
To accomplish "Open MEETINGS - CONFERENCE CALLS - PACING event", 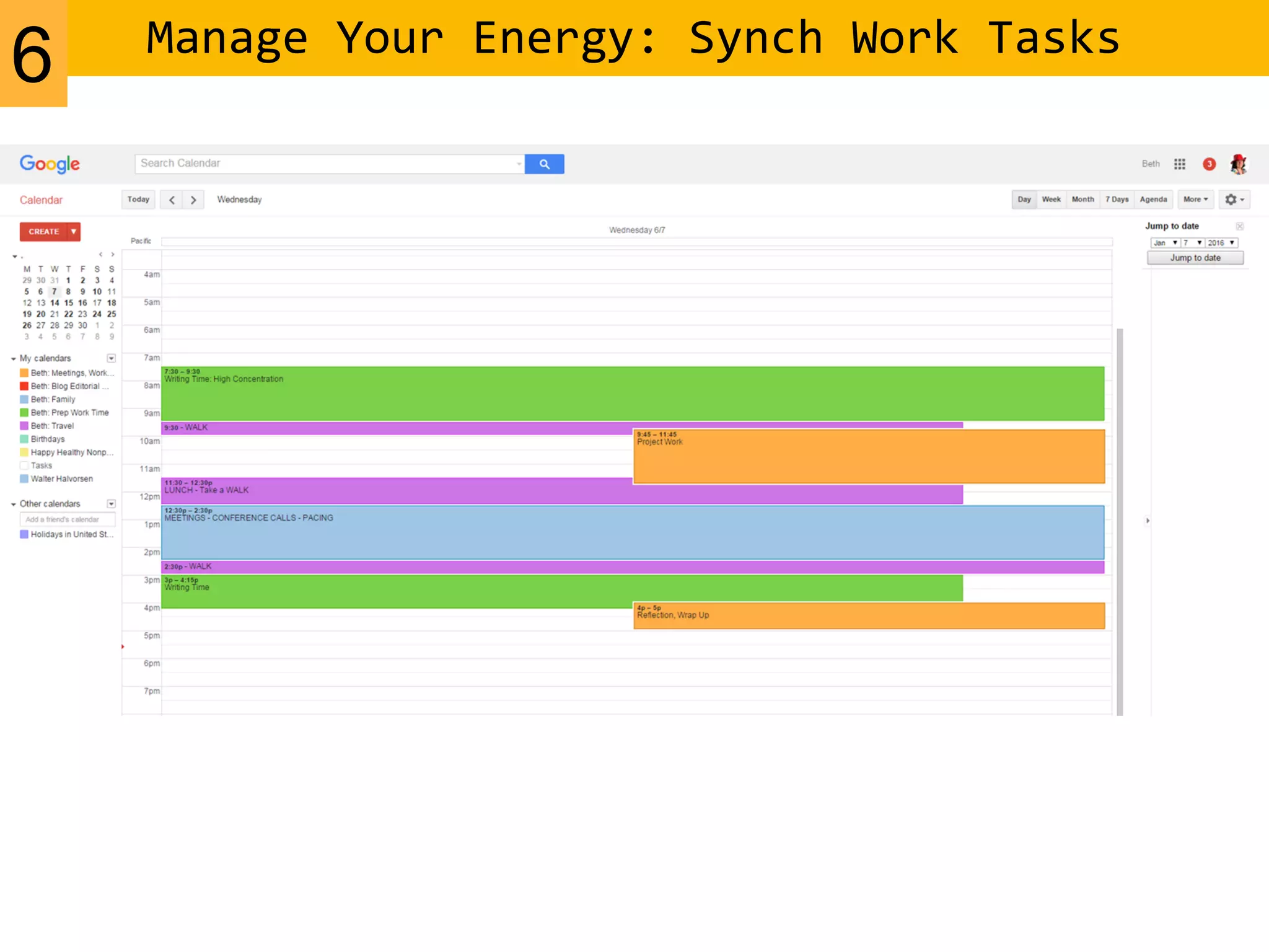I will (x=633, y=532).
